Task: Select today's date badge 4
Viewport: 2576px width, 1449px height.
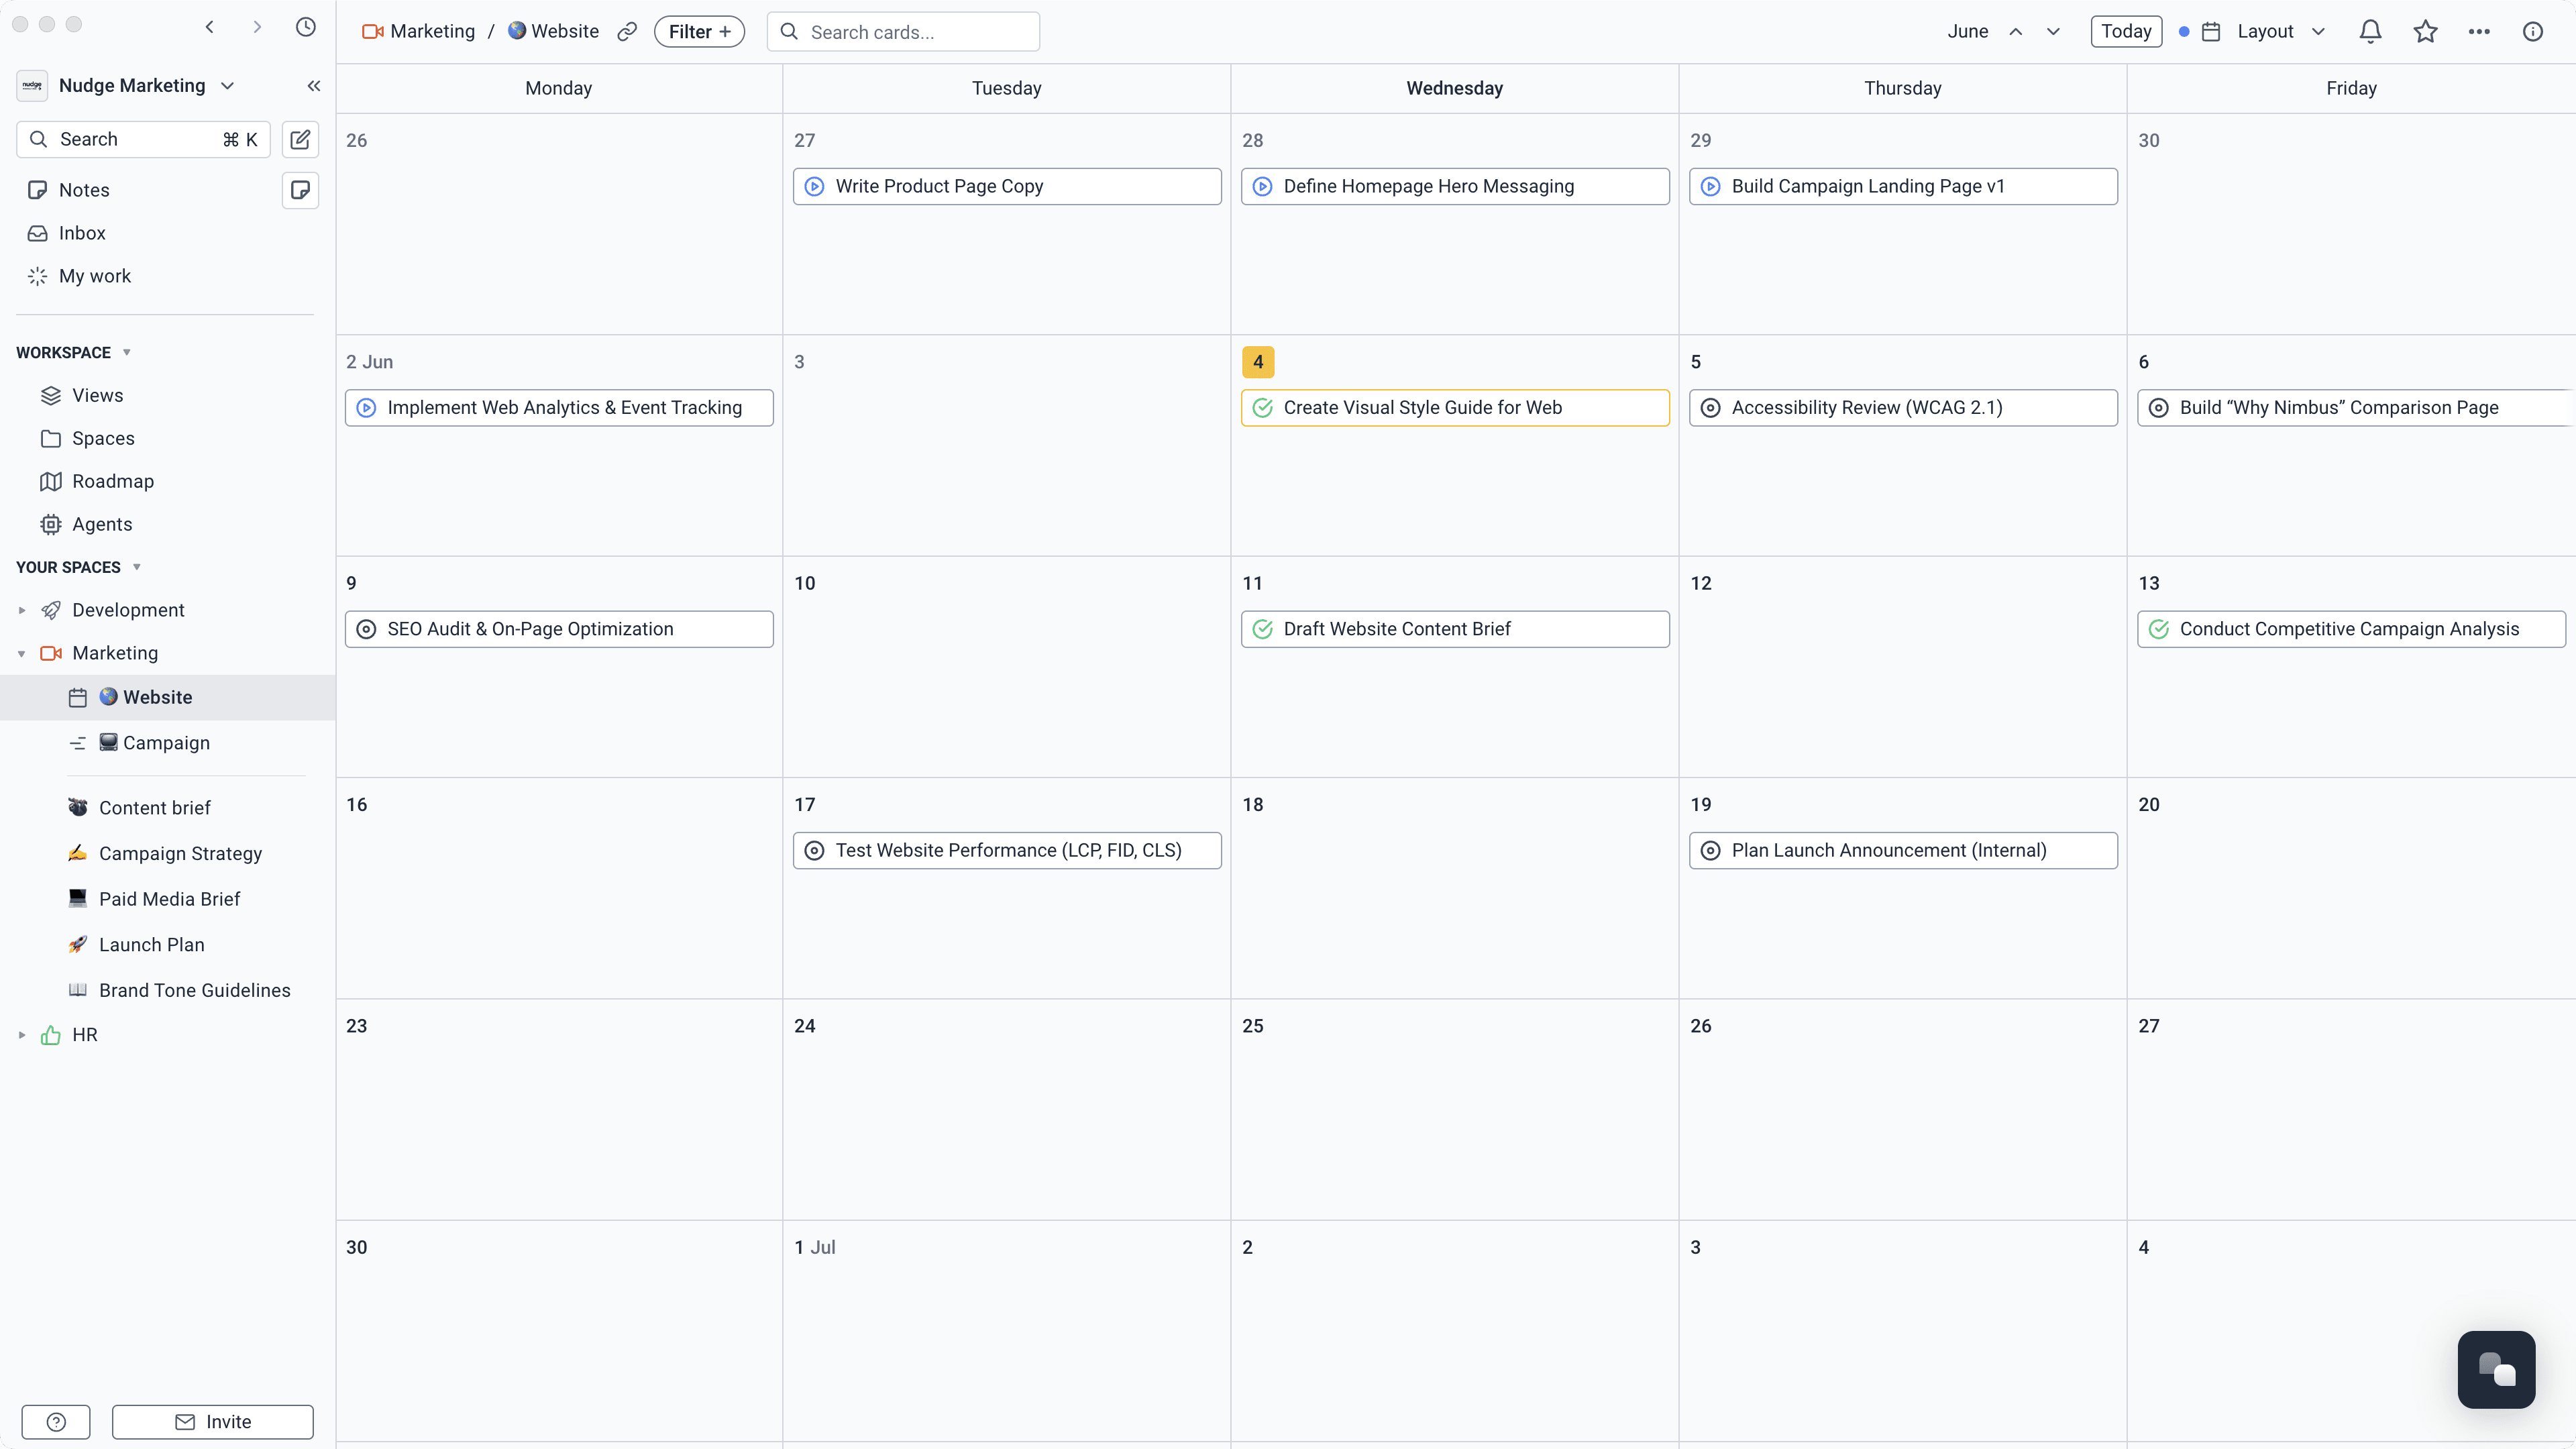Action: tap(1258, 362)
